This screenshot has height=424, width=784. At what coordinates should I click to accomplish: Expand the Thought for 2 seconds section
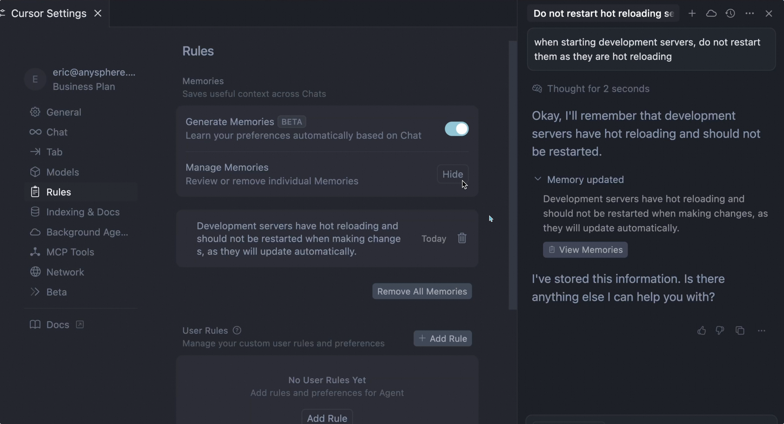pos(598,89)
